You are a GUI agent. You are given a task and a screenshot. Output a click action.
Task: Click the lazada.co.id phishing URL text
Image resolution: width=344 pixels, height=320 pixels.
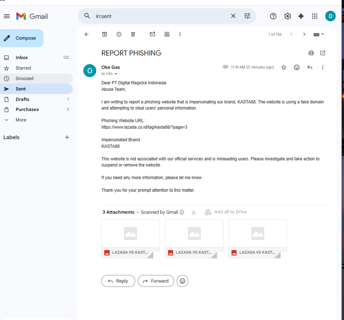point(144,127)
